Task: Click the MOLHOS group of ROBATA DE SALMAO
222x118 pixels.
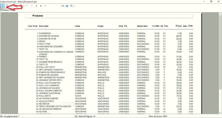Action: point(102,75)
